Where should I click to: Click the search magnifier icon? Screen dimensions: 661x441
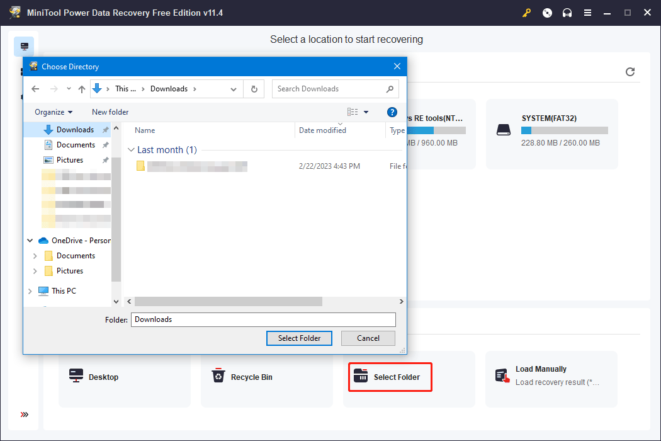click(x=390, y=89)
